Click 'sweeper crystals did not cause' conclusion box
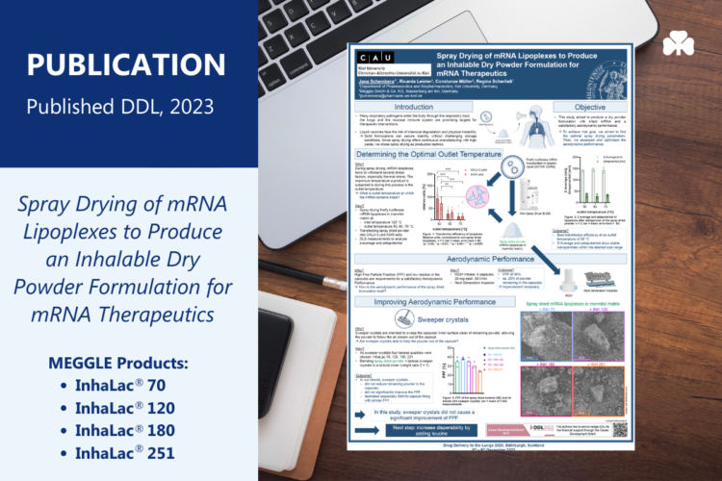The width and height of the screenshot is (722, 481). [x=423, y=415]
